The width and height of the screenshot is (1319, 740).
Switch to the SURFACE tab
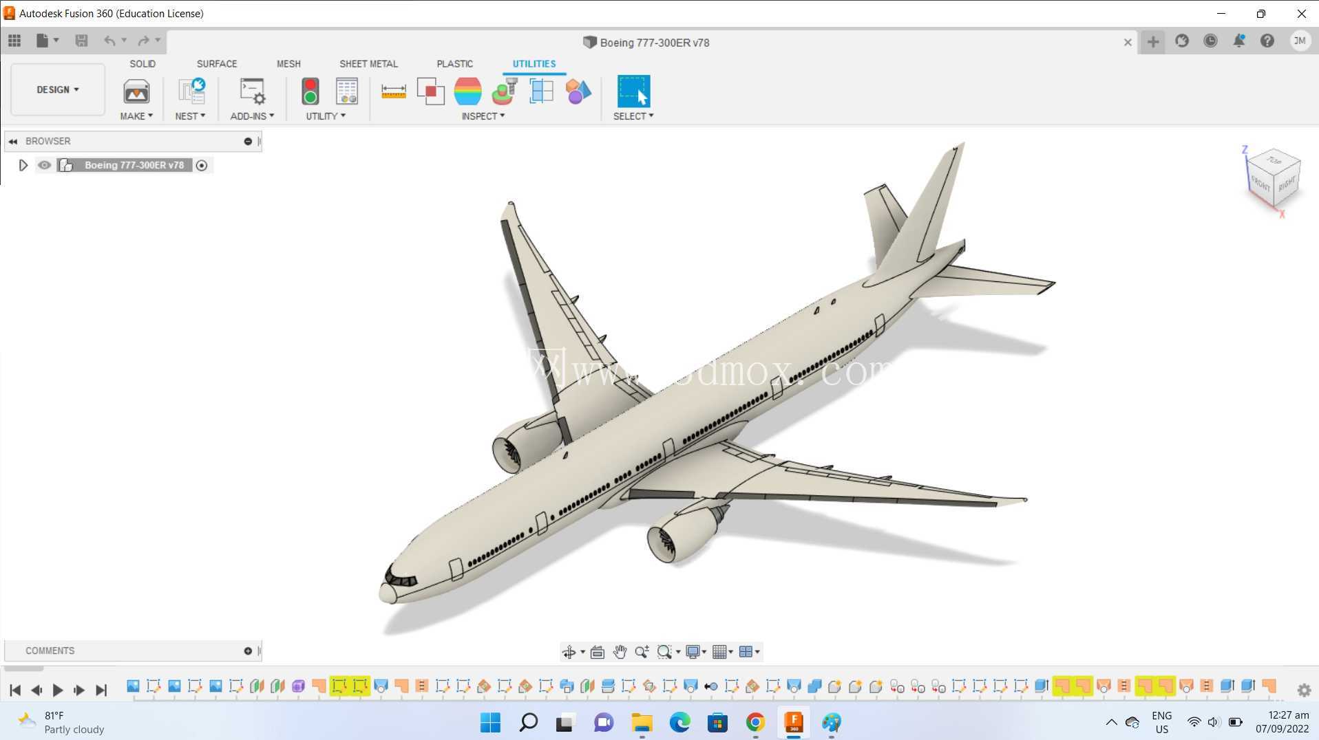click(x=217, y=64)
